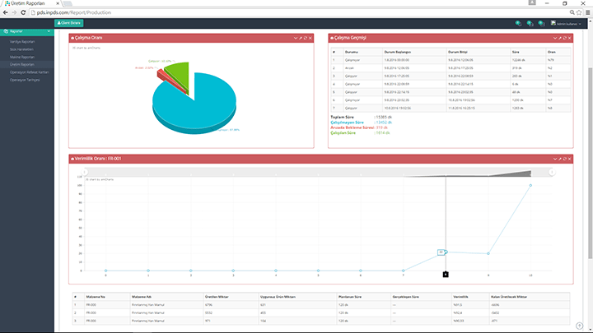Click the line chart data point at 100
Image resolution: width=593 pixels, height=333 pixels.
click(530, 185)
